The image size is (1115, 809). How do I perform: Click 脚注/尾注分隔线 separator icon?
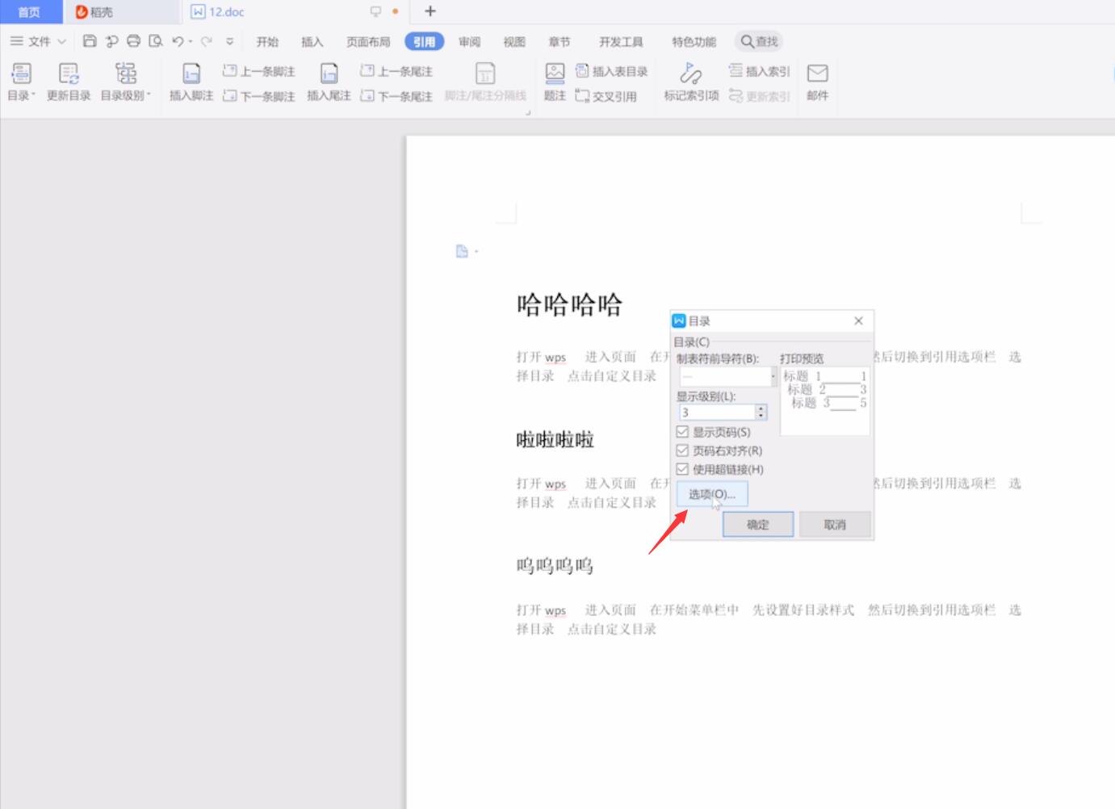point(485,82)
